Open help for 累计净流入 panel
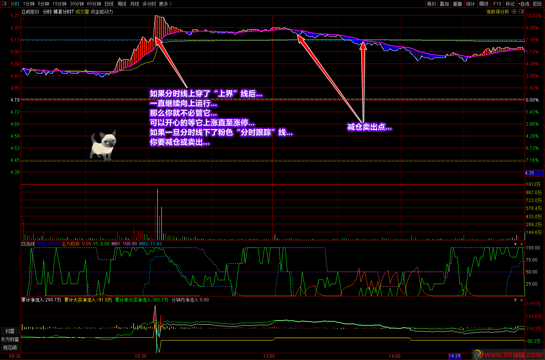 point(515,300)
